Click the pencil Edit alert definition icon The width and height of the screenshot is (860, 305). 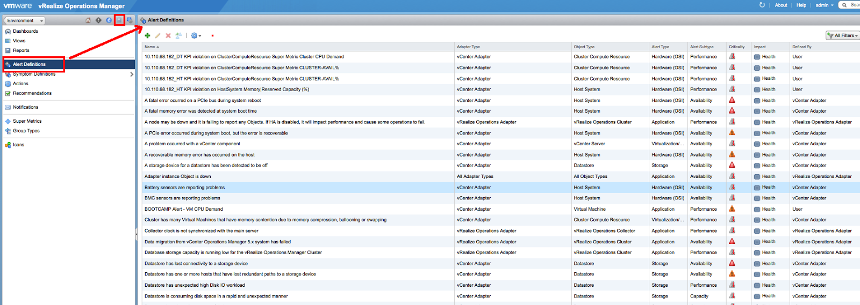tap(157, 35)
